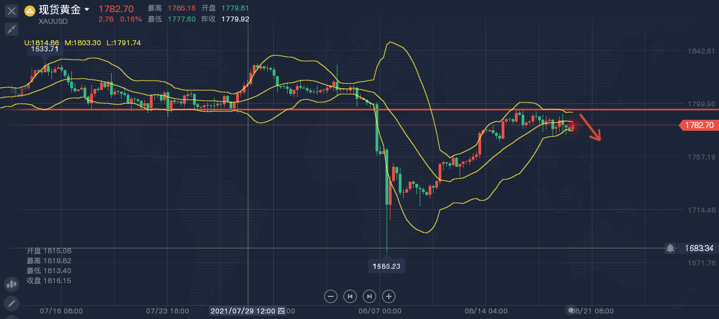This screenshot has width=719, height=319.
Task: Zoom out the chart with minus button
Action: pyautogui.click(x=331, y=296)
